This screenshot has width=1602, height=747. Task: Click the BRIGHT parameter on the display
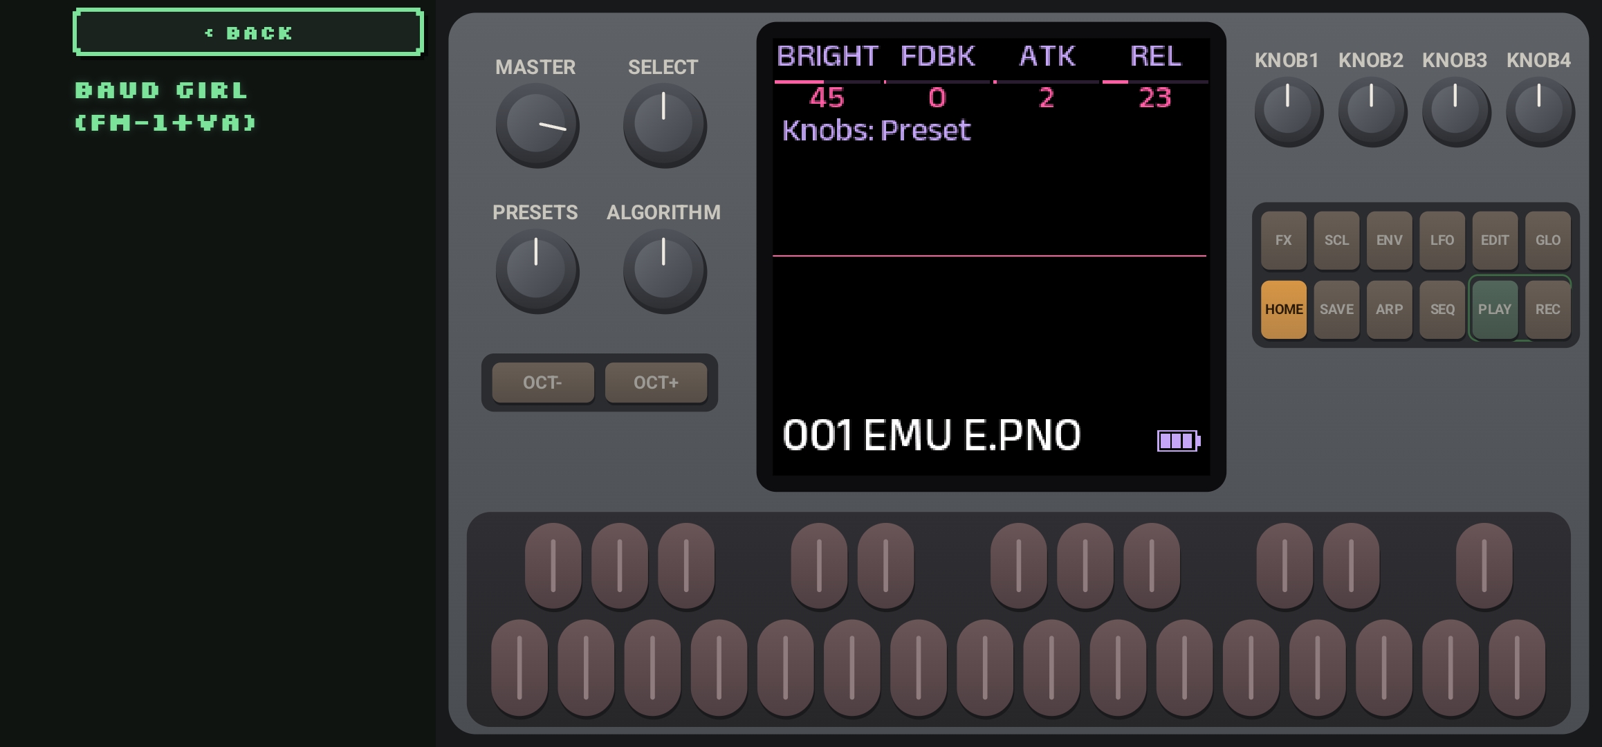[x=827, y=56]
